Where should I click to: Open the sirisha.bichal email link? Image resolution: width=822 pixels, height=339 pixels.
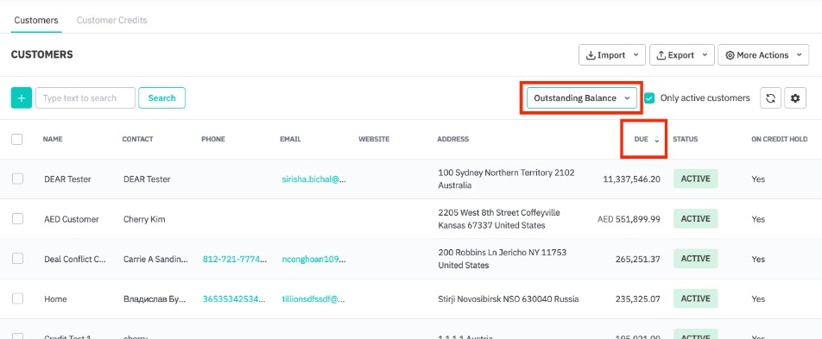point(314,179)
